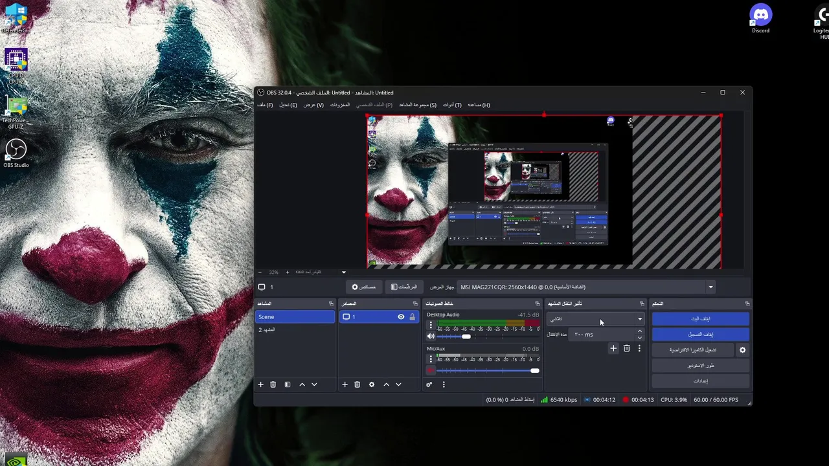Open the مجموعة المشاهد (S) menu

tap(418, 105)
